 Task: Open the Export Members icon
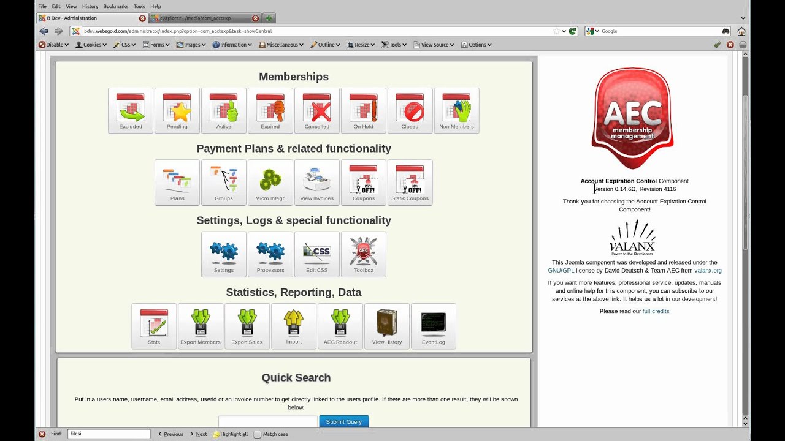click(201, 326)
